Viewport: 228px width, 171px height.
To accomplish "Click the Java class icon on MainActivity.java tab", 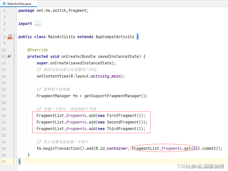I will [4, 4].
